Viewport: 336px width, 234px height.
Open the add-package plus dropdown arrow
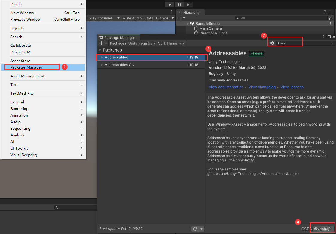106,43
